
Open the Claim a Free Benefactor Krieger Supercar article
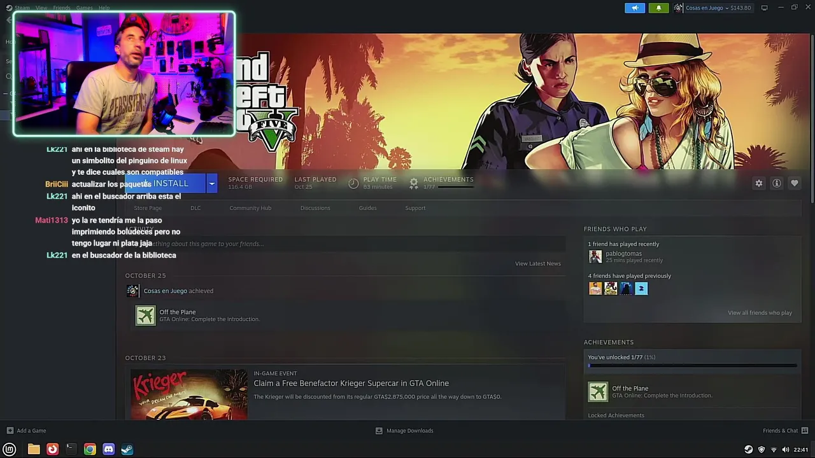tap(351, 383)
